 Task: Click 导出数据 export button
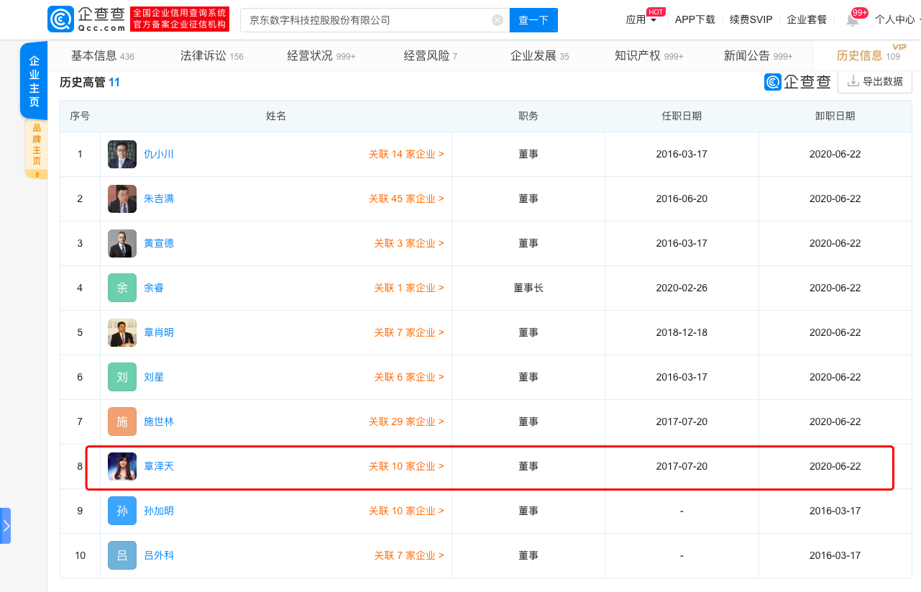[x=875, y=81]
